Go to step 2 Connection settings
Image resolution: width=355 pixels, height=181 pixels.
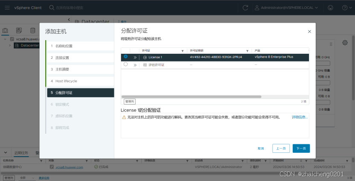click(x=81, y=58)
